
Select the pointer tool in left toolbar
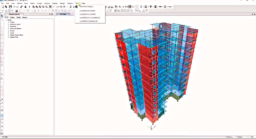click(x=2, y=16)
